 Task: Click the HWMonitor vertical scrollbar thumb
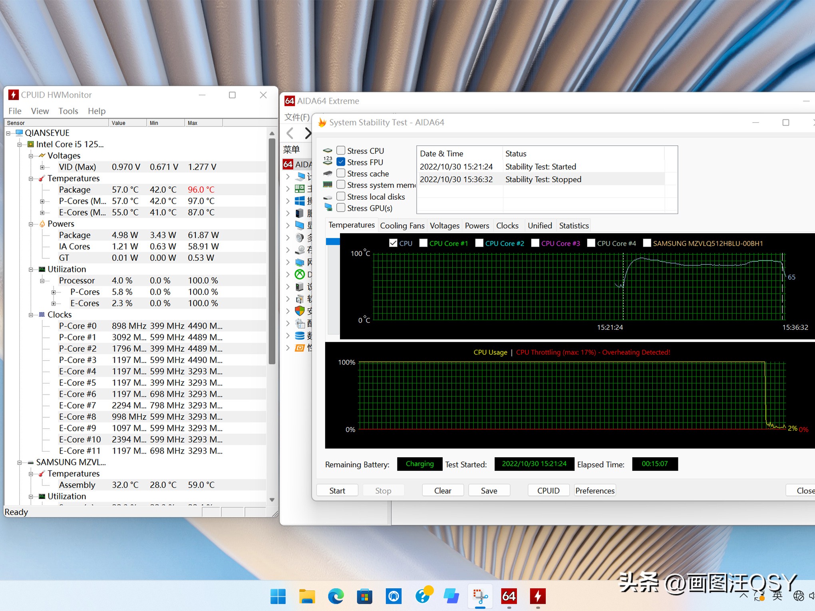(272, 252)
